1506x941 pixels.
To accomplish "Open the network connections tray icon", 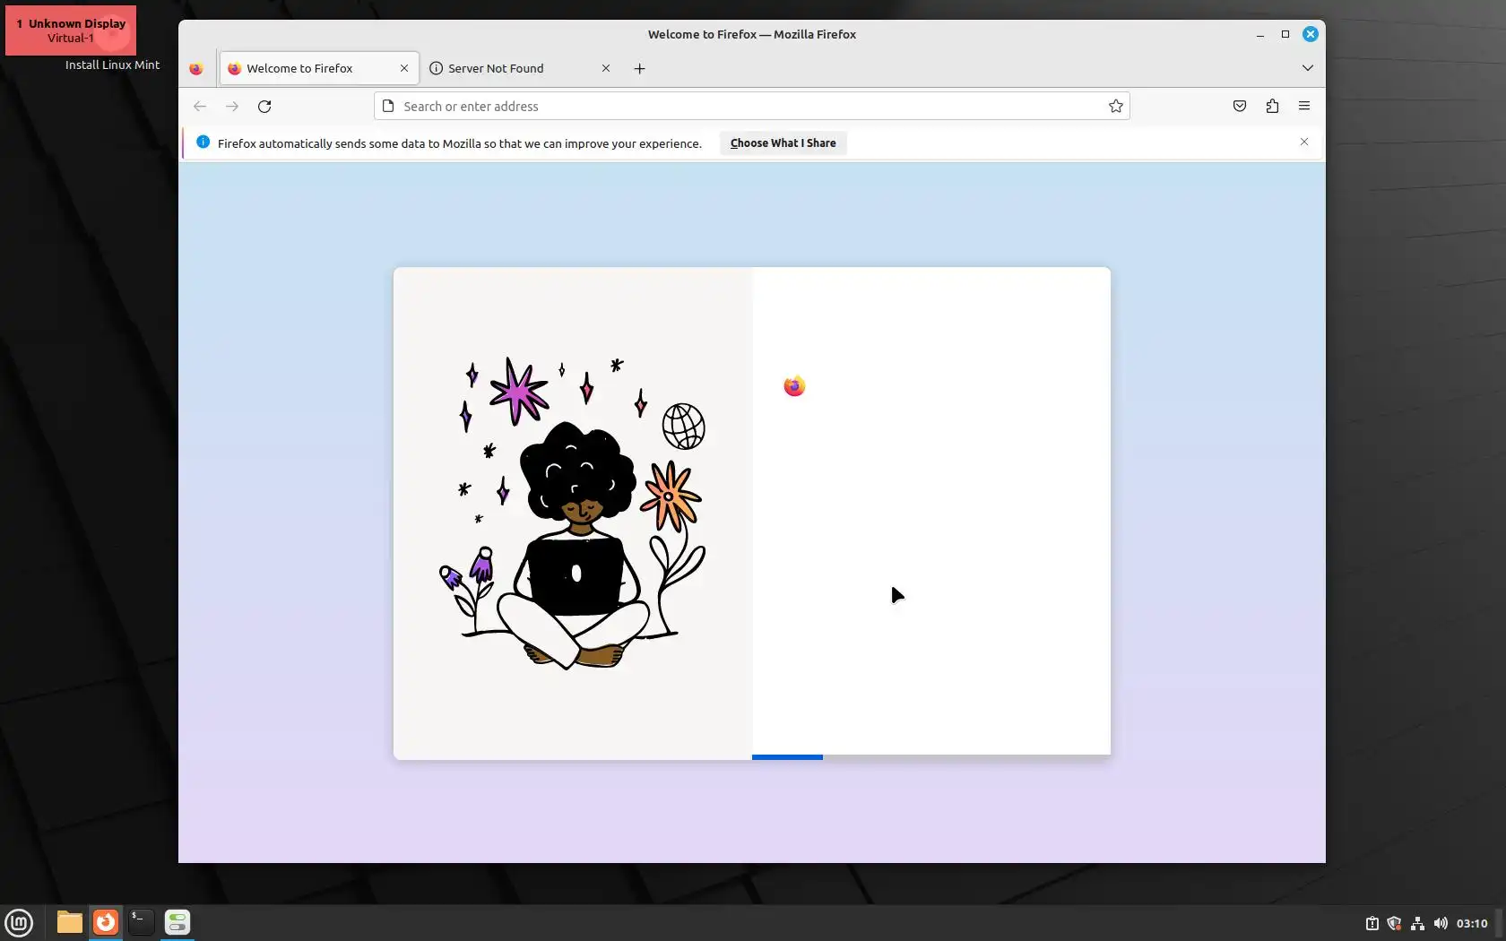I will pyautogui.click(x=1417, y=923).
